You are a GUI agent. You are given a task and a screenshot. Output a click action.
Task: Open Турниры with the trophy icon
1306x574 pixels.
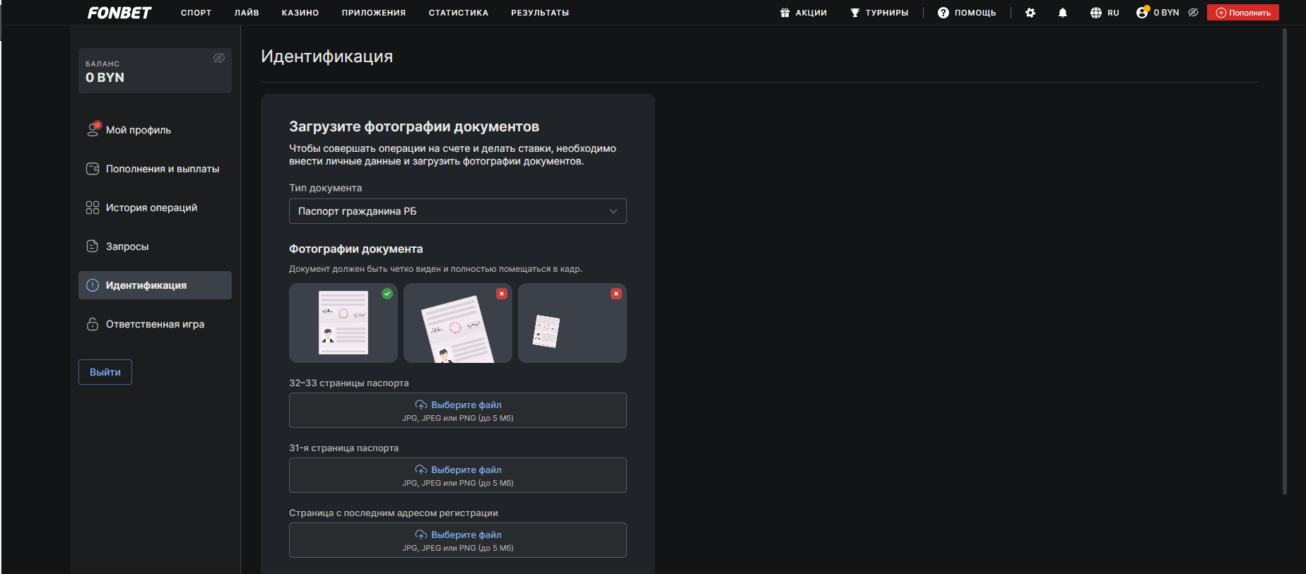click(x=855, y=13)
